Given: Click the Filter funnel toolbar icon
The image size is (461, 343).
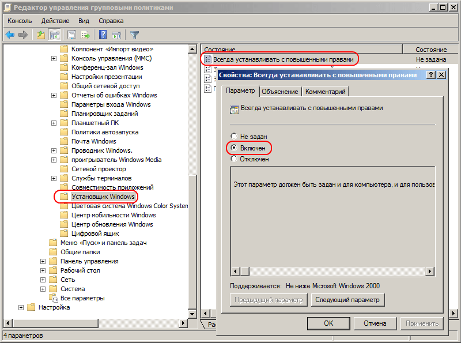Looking at the screenshot, I should tap(134, 35).
